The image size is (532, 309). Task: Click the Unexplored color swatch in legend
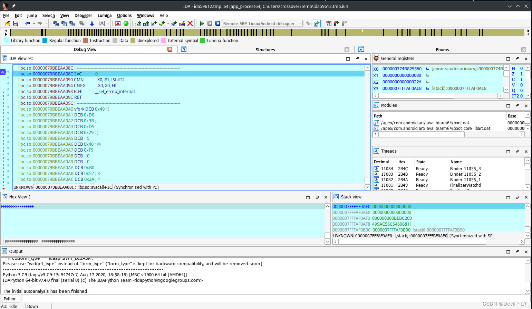tap(134, 40)
